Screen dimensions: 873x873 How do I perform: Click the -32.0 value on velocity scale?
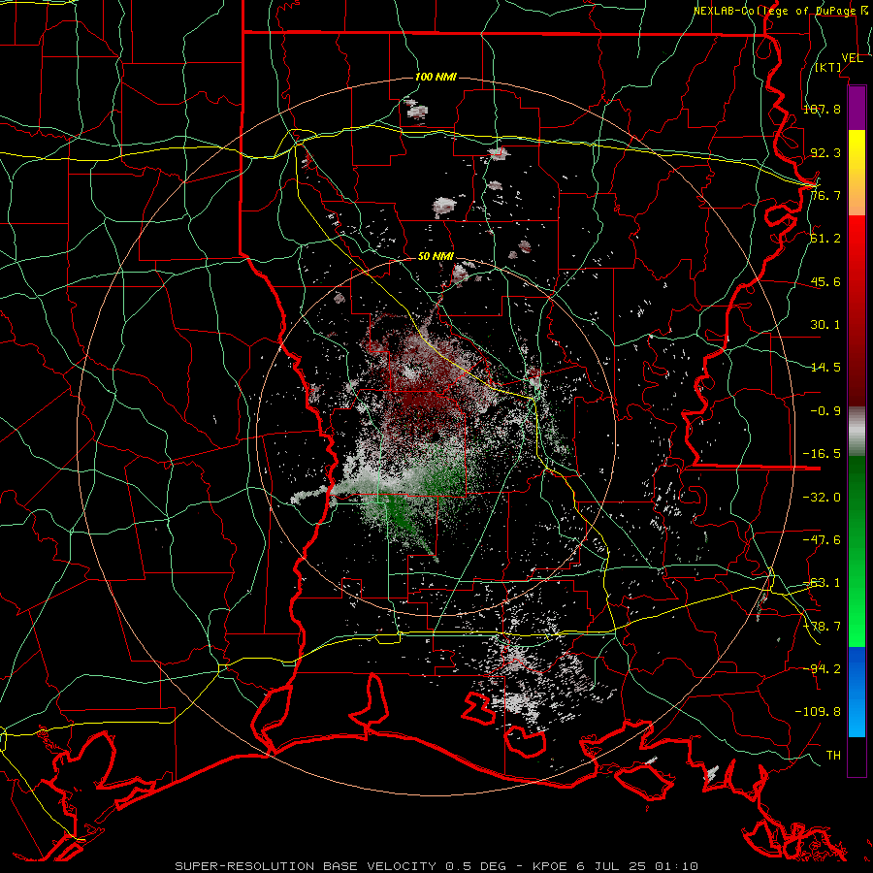pos(822,498)
